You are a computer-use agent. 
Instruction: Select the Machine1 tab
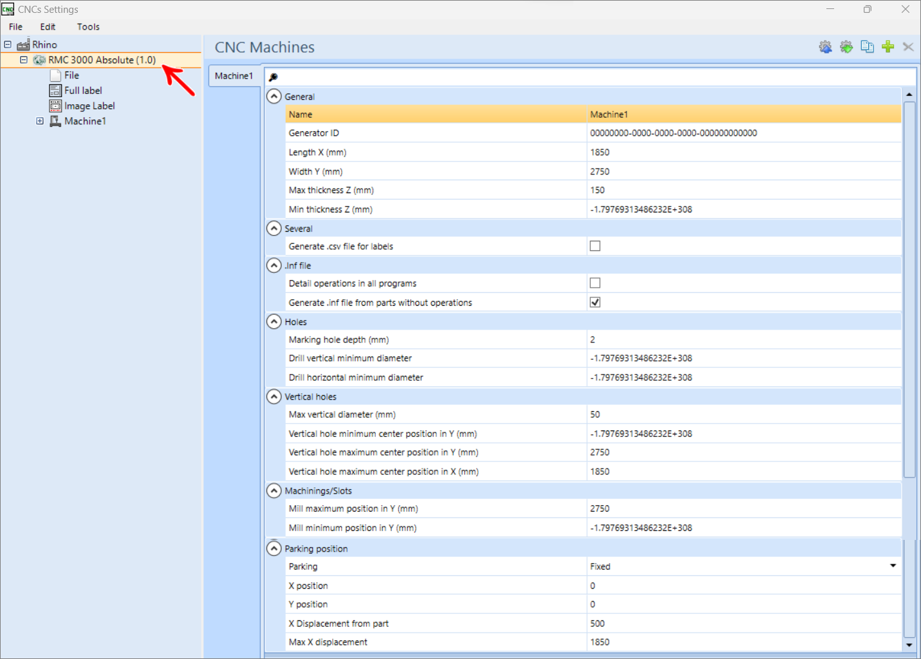pos(234,76)
